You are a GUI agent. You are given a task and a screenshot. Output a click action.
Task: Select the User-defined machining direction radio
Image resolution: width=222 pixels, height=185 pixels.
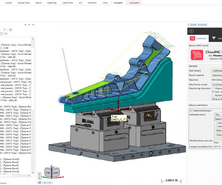point(213,92)
